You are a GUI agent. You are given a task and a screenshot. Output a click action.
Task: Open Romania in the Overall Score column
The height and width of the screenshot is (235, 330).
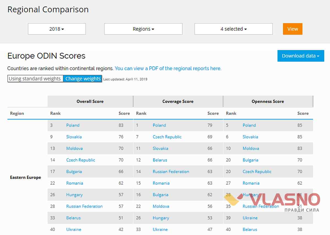(x=75, y=183)
